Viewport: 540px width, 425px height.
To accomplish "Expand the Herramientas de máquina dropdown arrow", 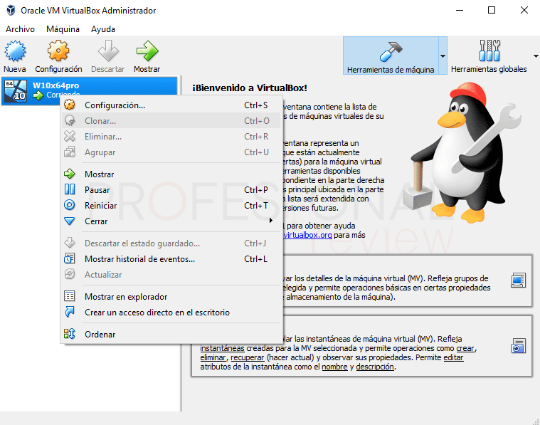I will (x=443, y=56).
